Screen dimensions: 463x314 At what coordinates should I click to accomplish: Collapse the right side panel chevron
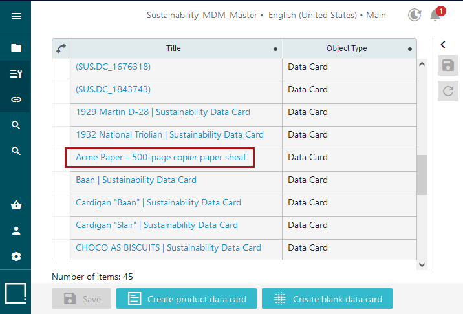click(x=443, y=45)
